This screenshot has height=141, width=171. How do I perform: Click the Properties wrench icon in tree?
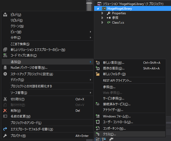point(109,13)
